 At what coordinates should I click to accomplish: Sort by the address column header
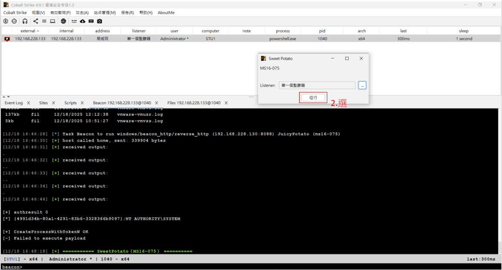[102, 31]
